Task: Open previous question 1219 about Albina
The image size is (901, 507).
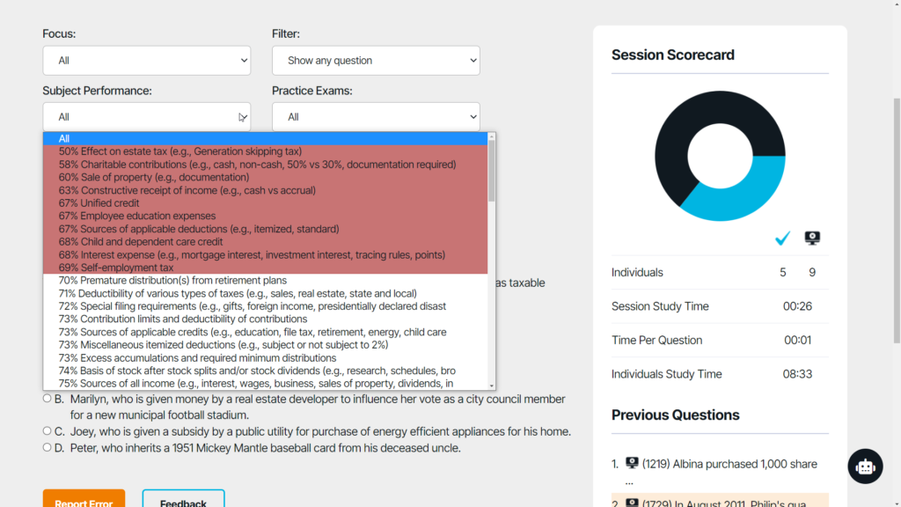Action: pyautogui.click(x=729, y=464)
